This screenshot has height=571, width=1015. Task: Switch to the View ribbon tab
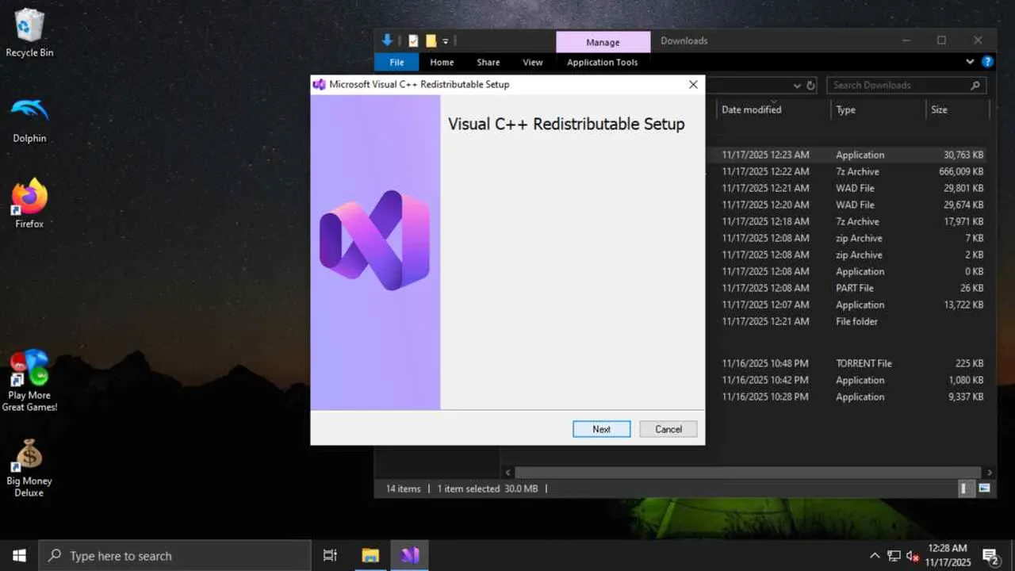click(533, 62)
